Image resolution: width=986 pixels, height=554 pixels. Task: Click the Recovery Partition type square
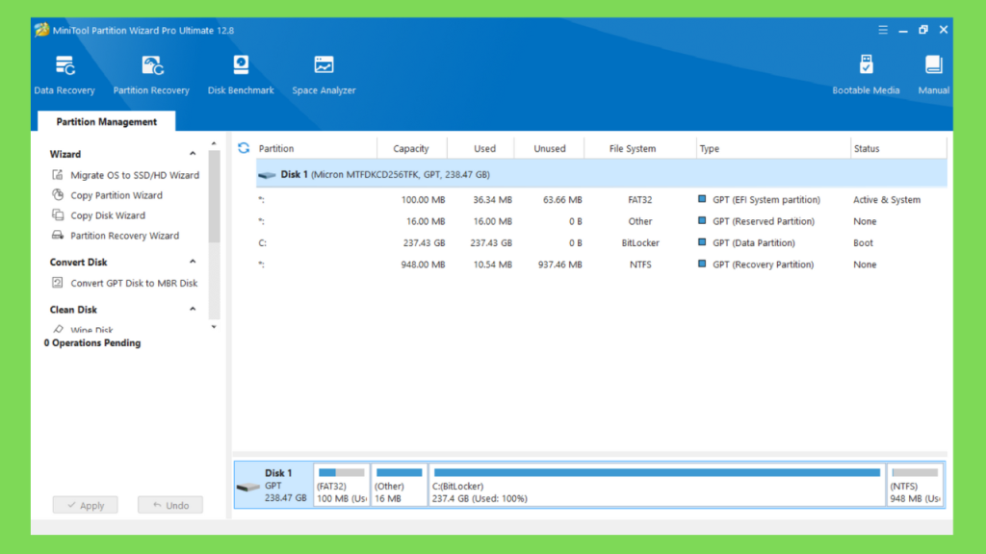point(702,264)
